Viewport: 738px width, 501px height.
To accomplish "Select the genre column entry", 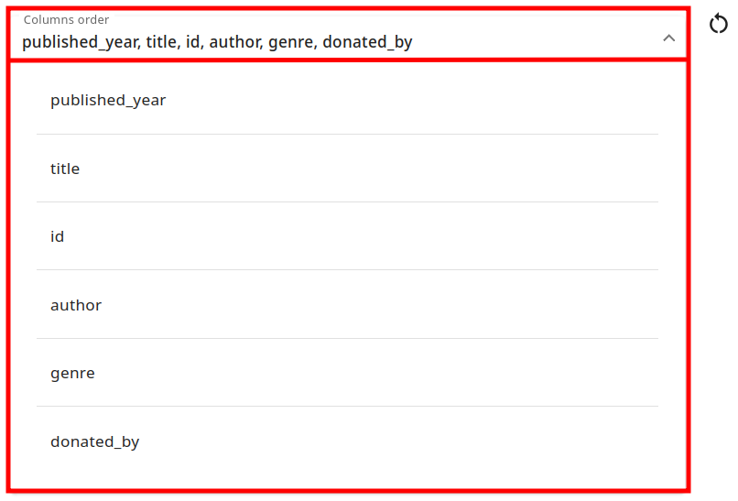I will (72, 373).
